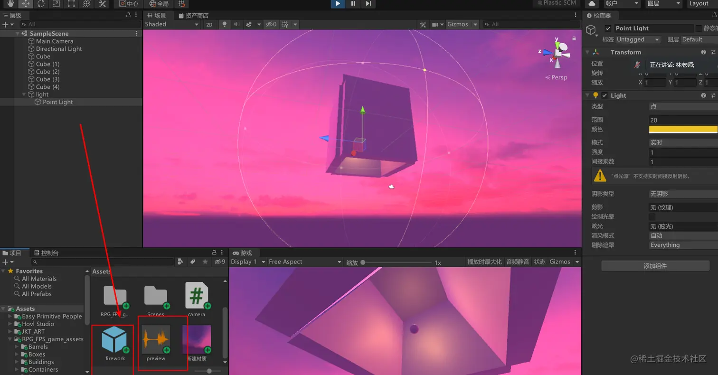Image resolution: width=718 pixels, height=375 pixels.
Task: Click the Scene view three-dot options menu
Action: 576,15
